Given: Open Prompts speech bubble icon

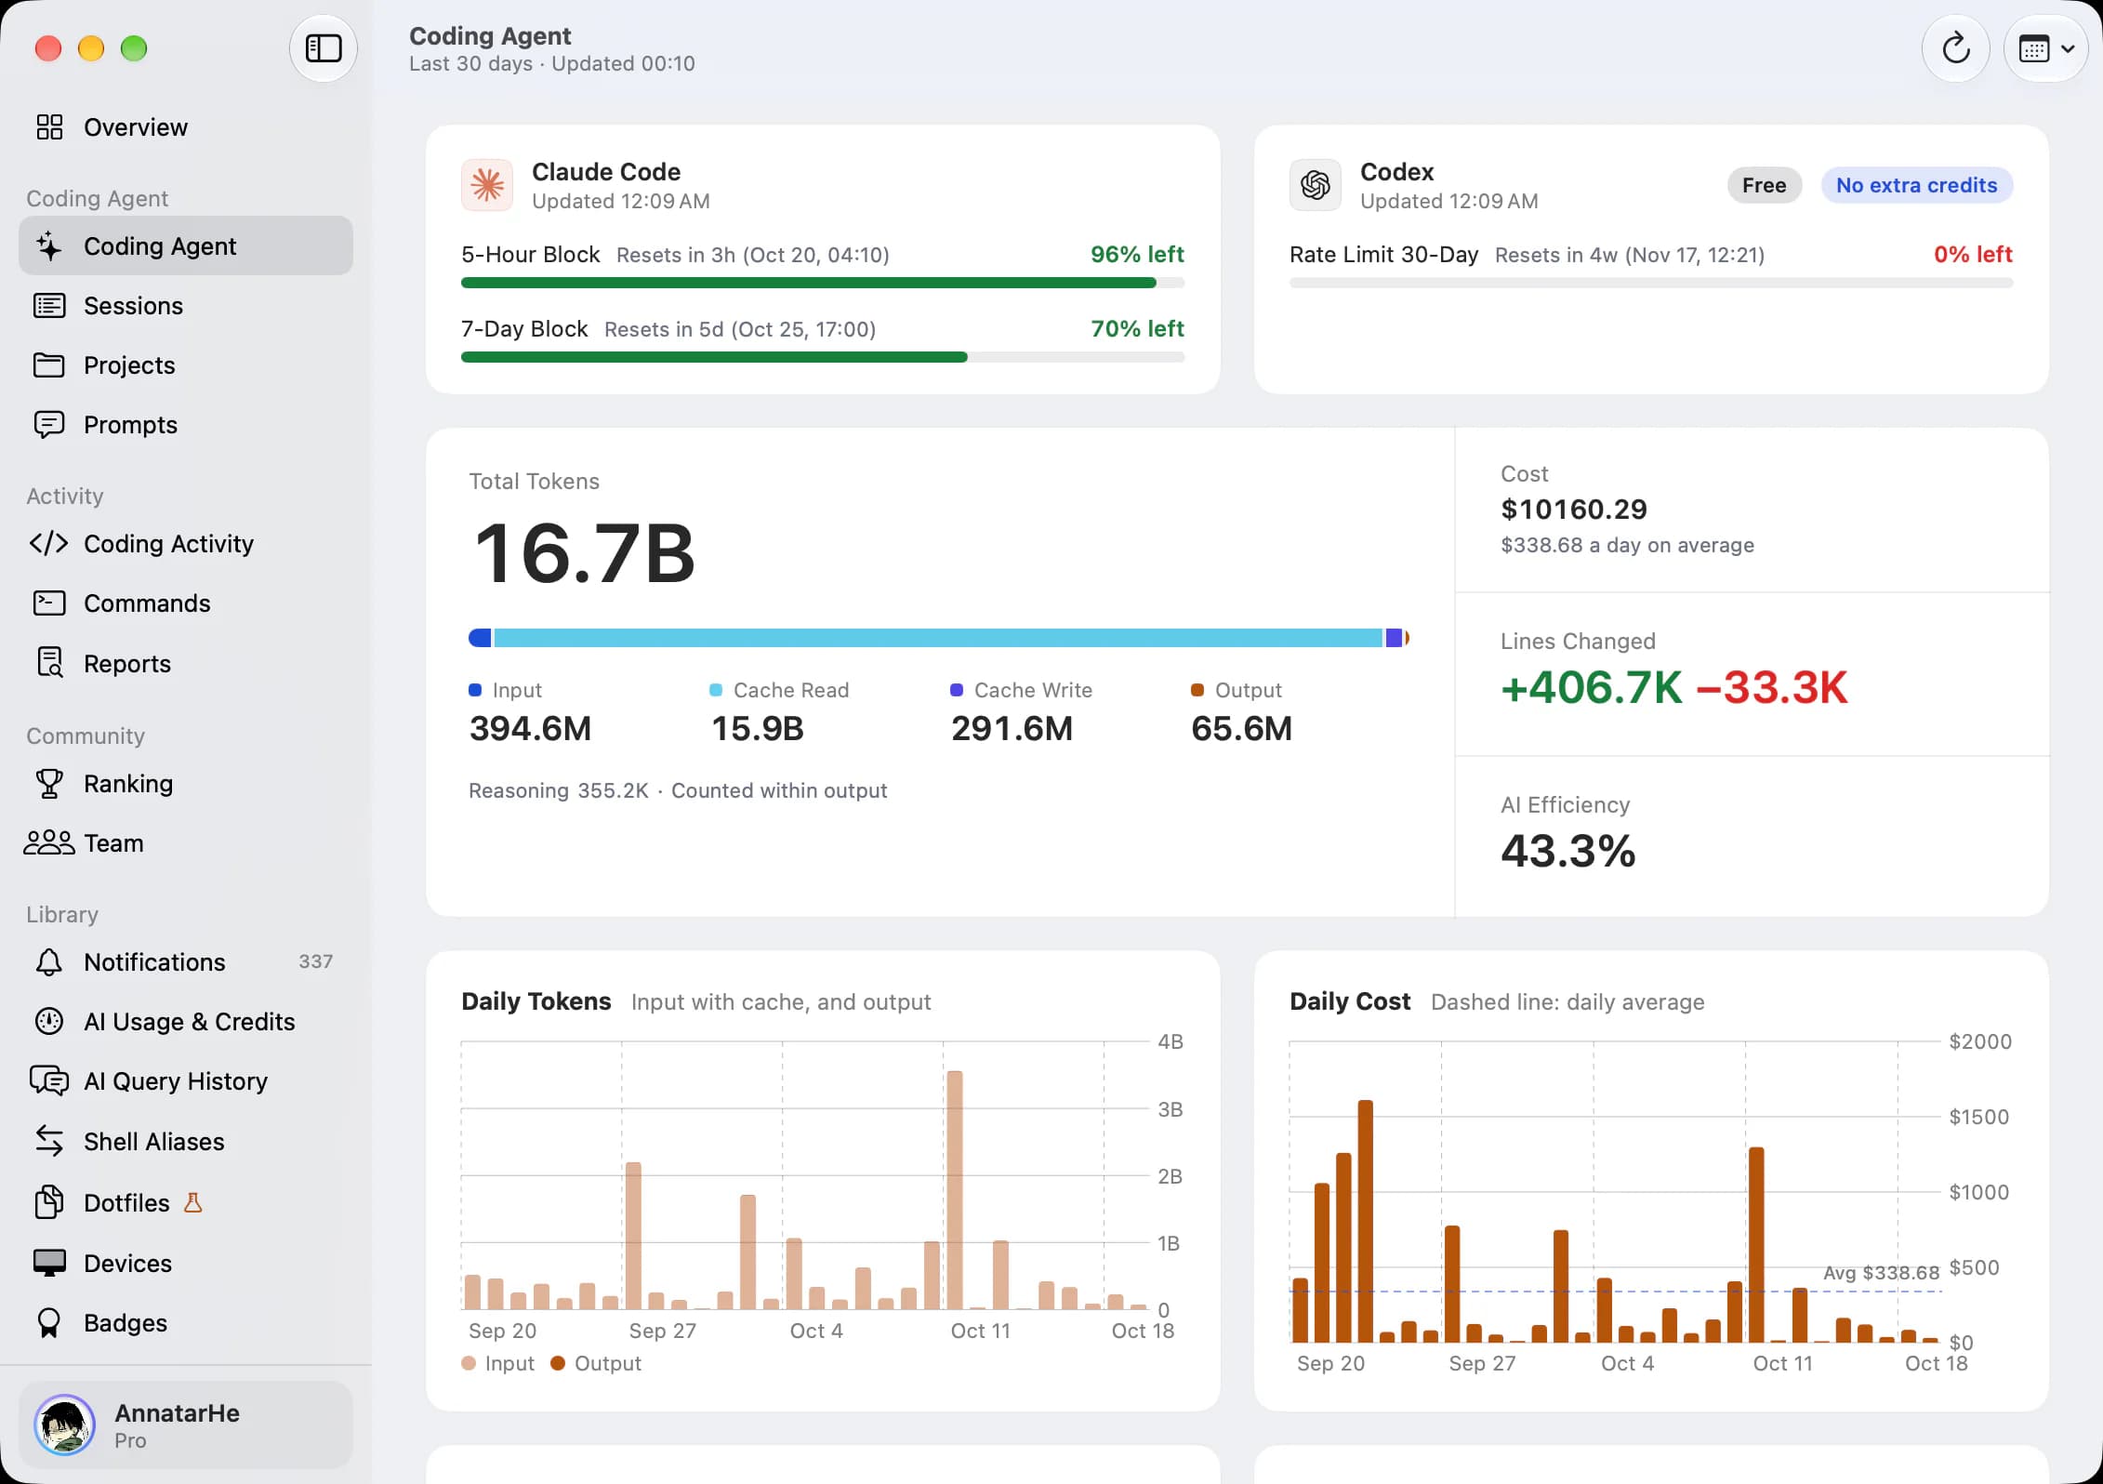Looking at the screenshot, I should pyautogui.click(x=49, y=424).
